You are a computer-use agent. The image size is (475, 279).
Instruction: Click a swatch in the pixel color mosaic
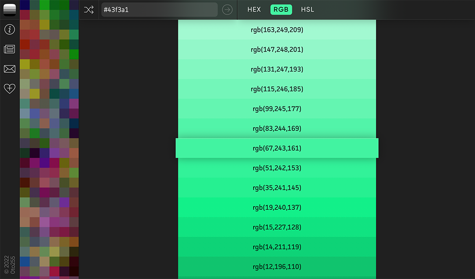click(48, 132)
